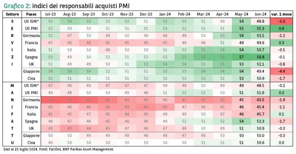296x154 pixels.
Task: Select the 56.8 Spagna servizi value
Action: (260, 57)
